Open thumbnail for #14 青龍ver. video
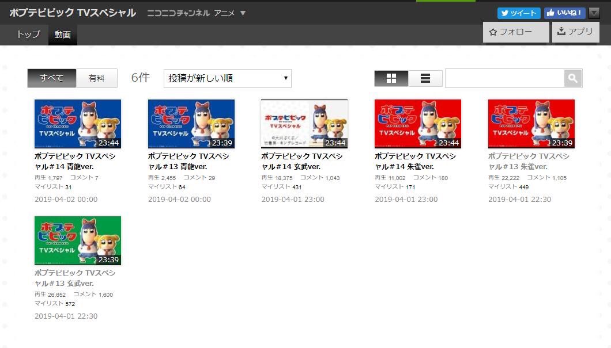Screen dimensions: 611x348 coord(78,124)
